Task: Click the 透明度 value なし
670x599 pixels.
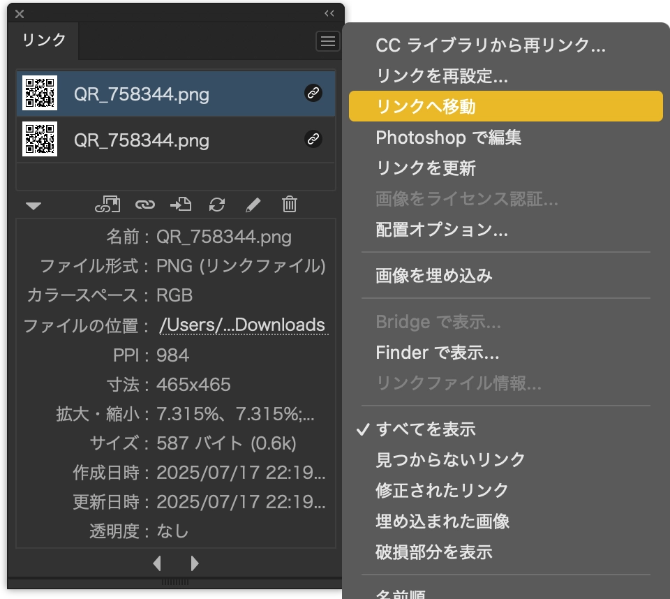Action: (x=172, y=531)
